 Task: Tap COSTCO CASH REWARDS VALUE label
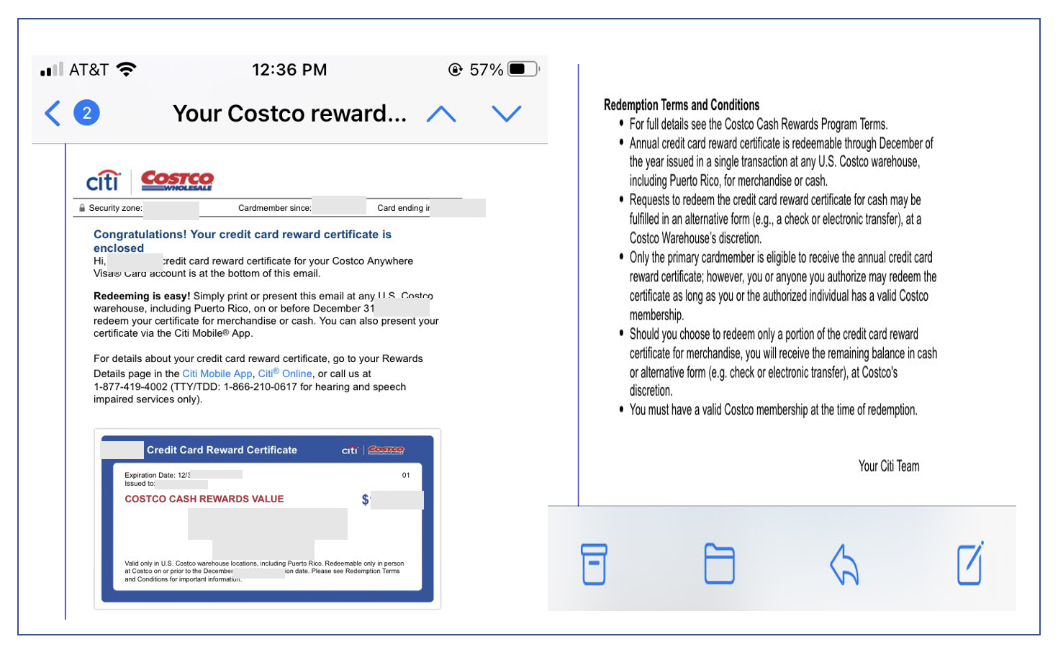point(204,499)
